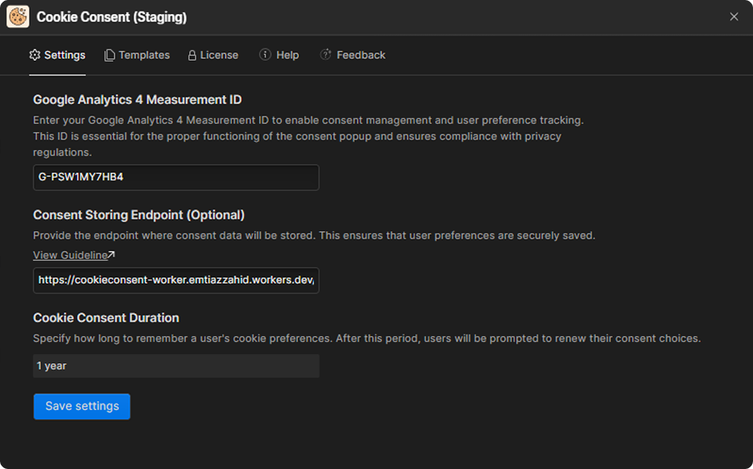
Task: Focus the GA4 Measurement ID field
Action: (x=176, y=177)
